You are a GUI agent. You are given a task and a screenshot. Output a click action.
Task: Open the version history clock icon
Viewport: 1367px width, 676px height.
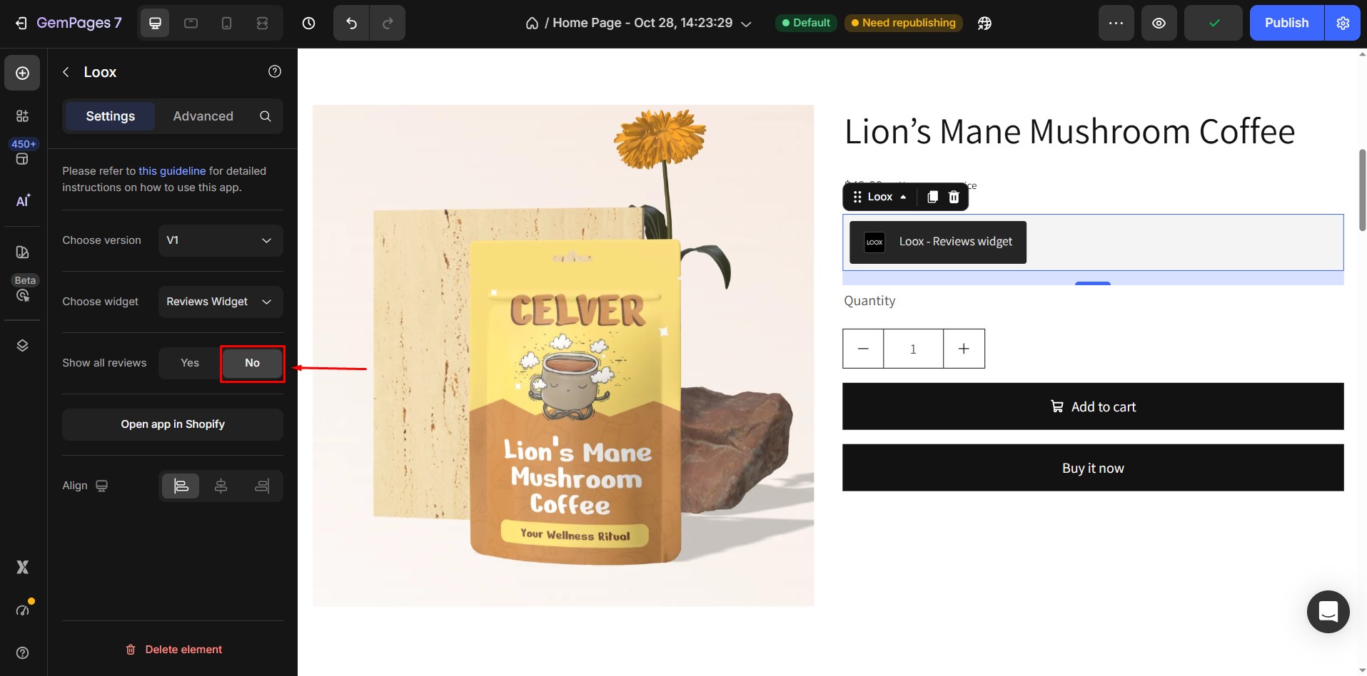(308, 23)
